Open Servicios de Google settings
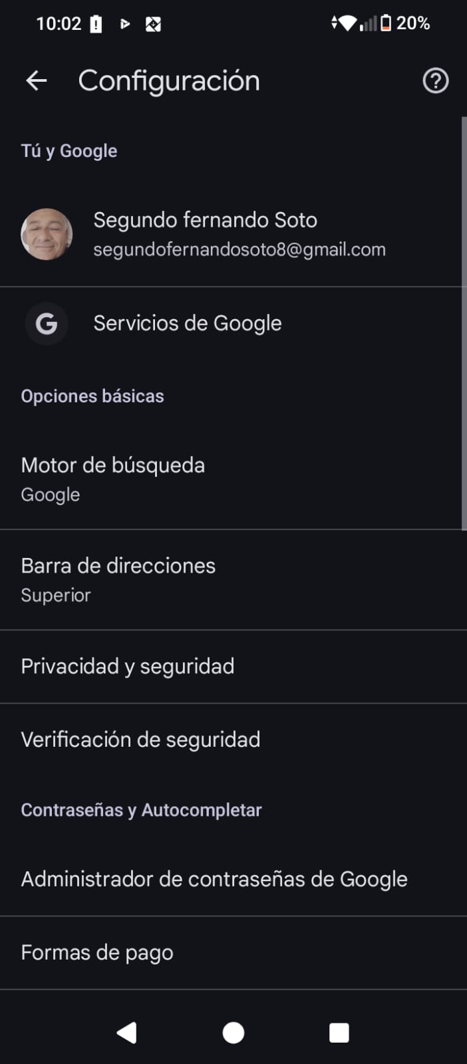The height and width of the screenshot is (1064, 467). [188, 324]
